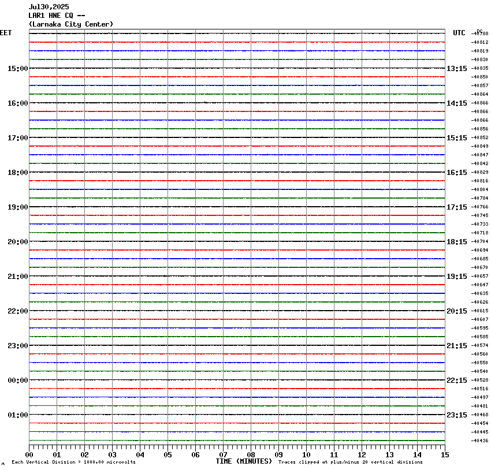This screenshot has width=491, height=470.
Task: Click minute tick label 12 on time axis
Action: pos(362,455)
